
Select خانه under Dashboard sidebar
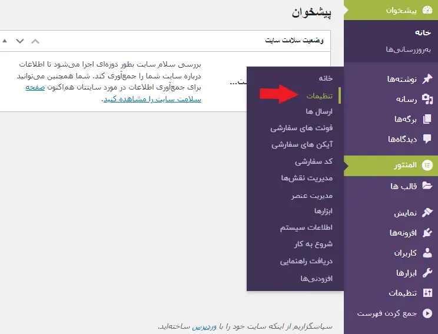click(x=423, y=33)
